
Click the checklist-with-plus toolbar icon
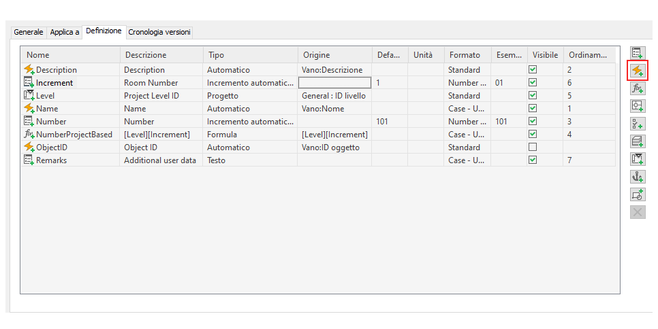click(638, 124)
